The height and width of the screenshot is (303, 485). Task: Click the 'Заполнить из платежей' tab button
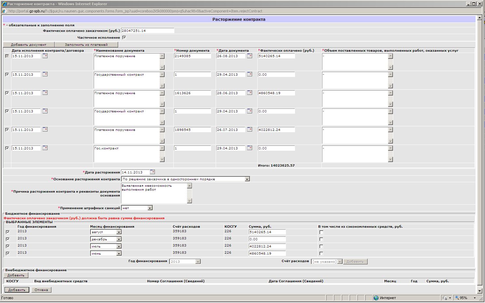click(x=86, y=45)
